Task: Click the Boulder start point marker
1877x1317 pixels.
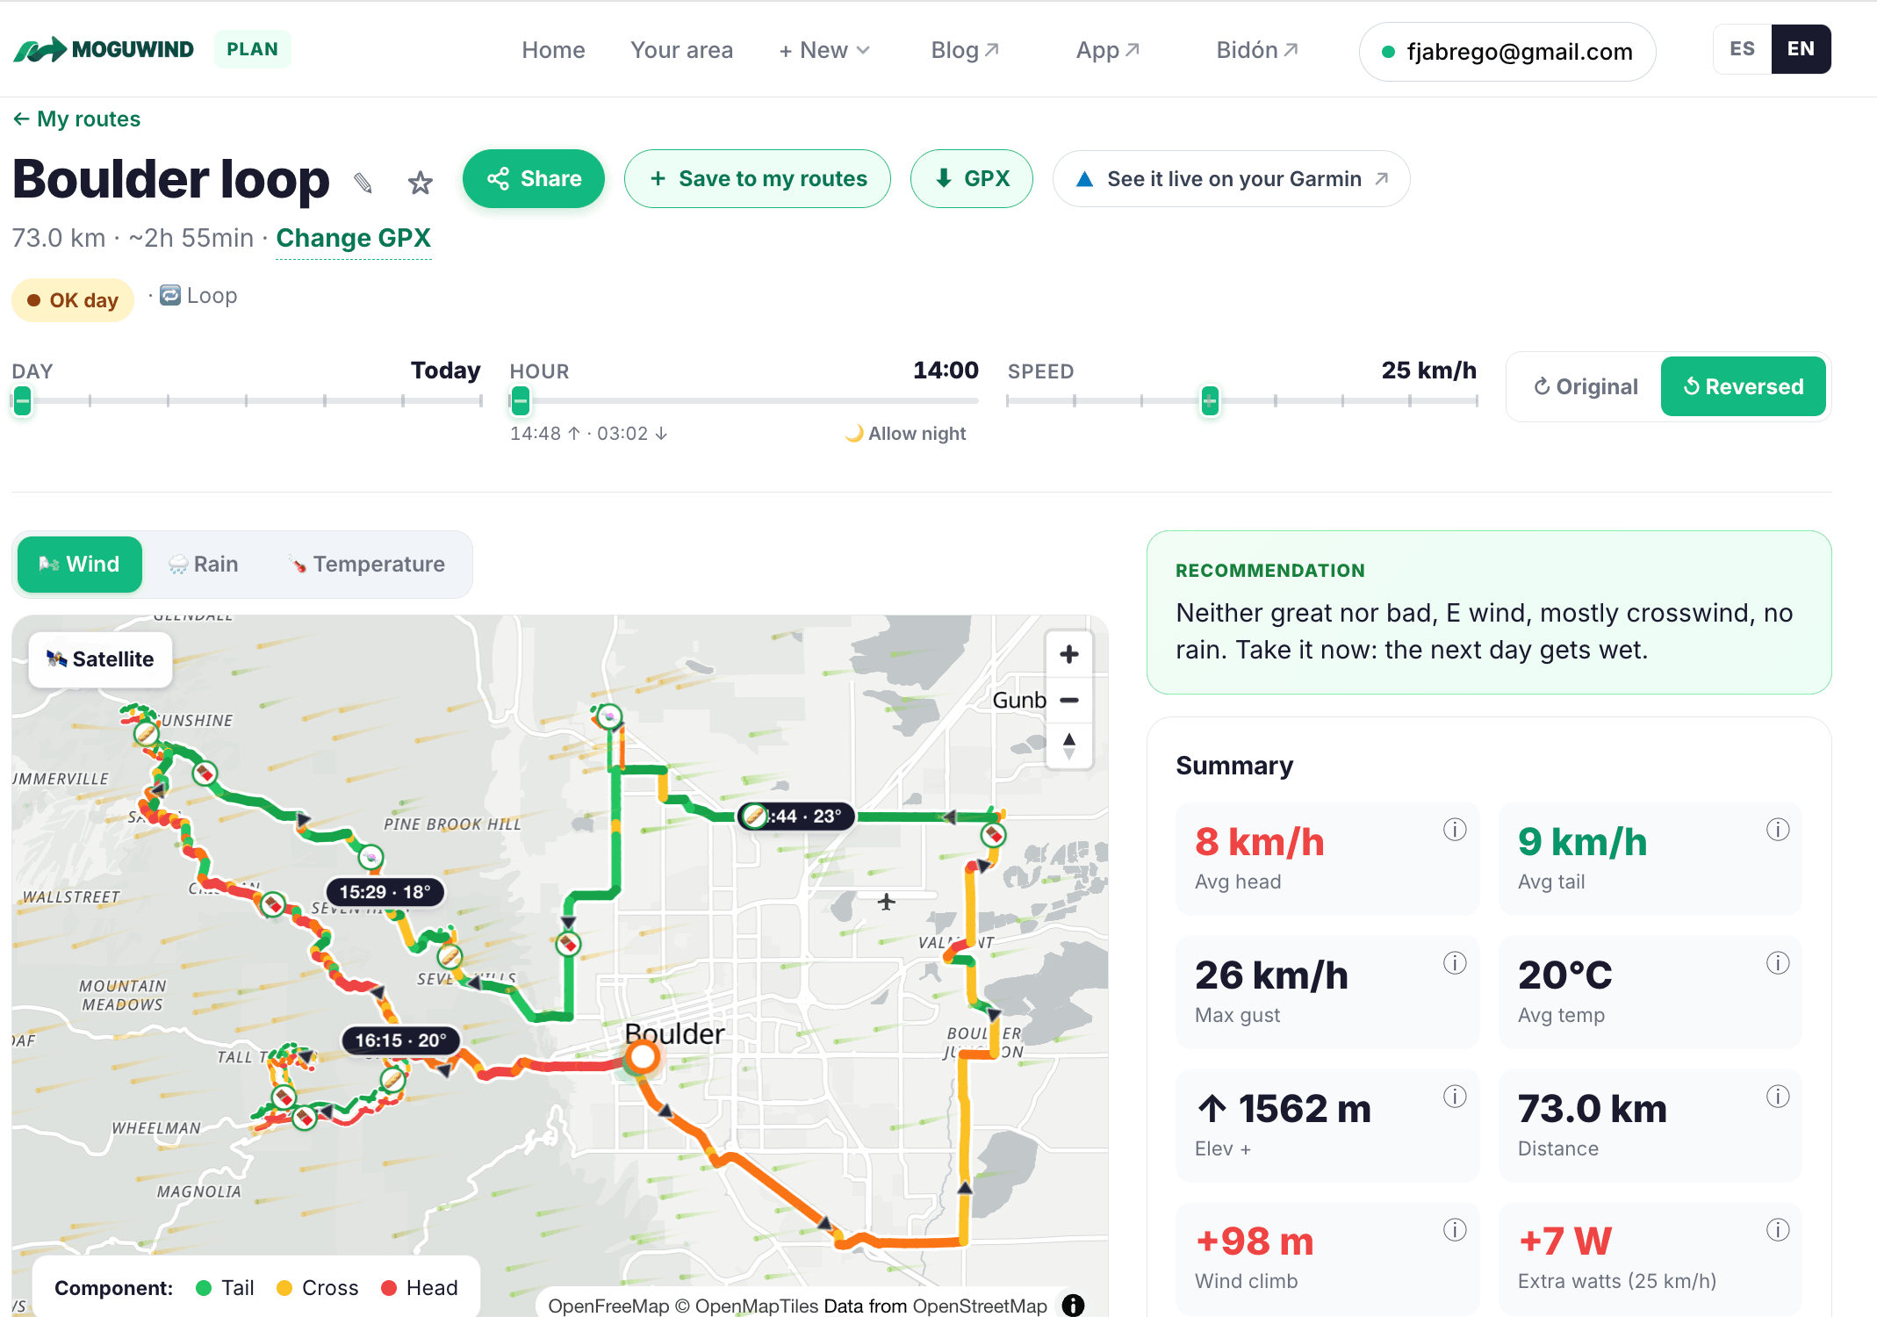Action: pyautogui.click(x=643, y=1057)
